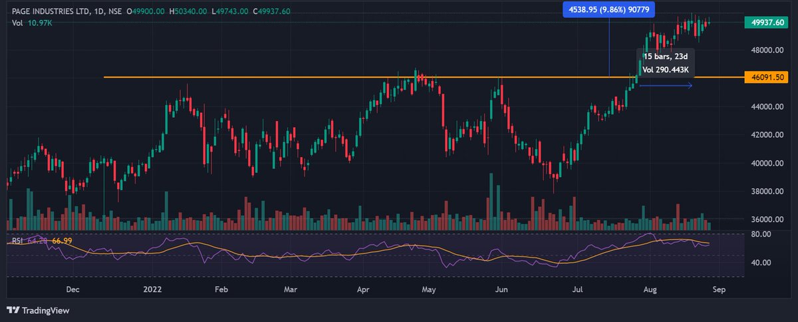Click the 'Vol 290.443K' tooltip text

[x=665, y=69]
